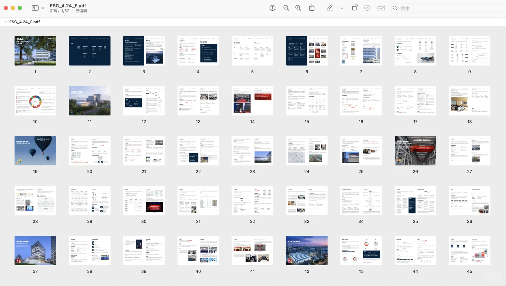The image size is (506, 286).
Task: Select page thumbnail 9
Action: [469, 51]
